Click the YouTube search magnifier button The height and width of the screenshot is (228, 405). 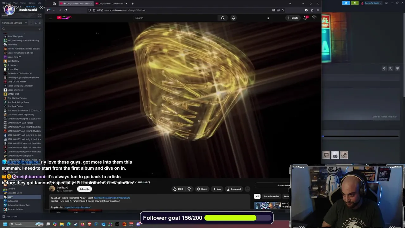[223, 18]
